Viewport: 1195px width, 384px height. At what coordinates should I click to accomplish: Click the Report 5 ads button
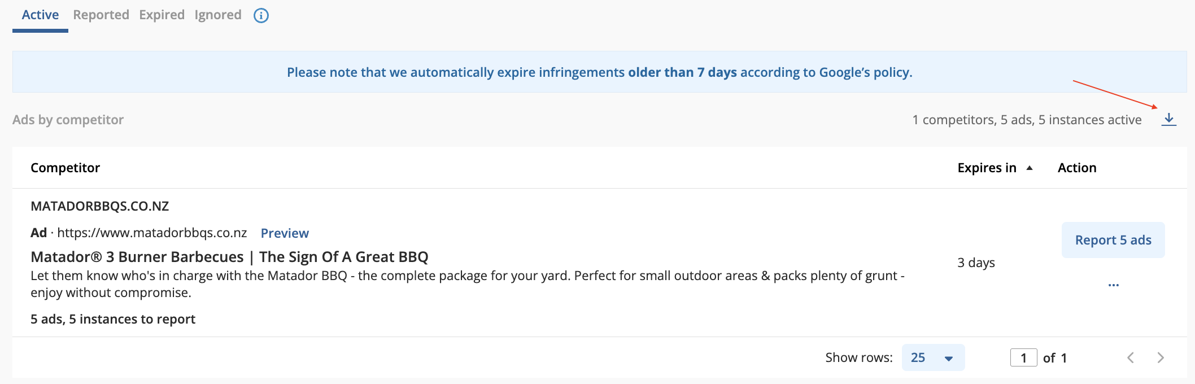(x=1113, y=240)
